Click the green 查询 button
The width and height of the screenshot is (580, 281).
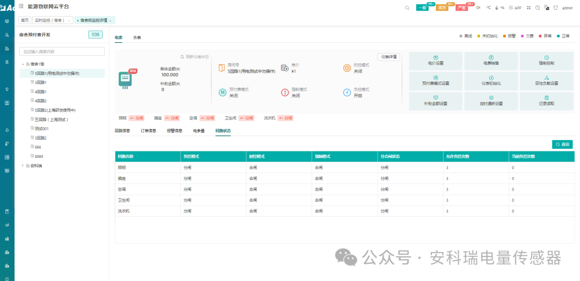tap(562, 145)
